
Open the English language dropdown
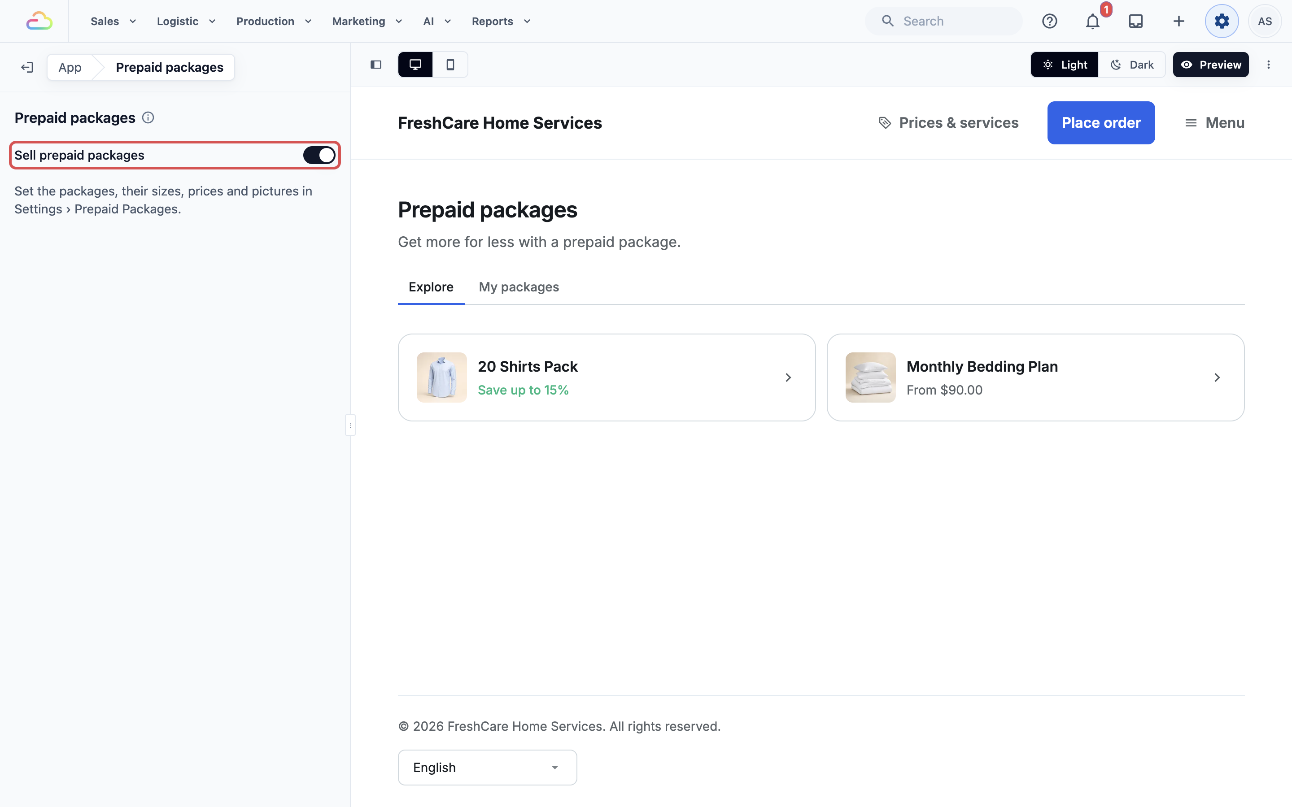tap(488, 768)
